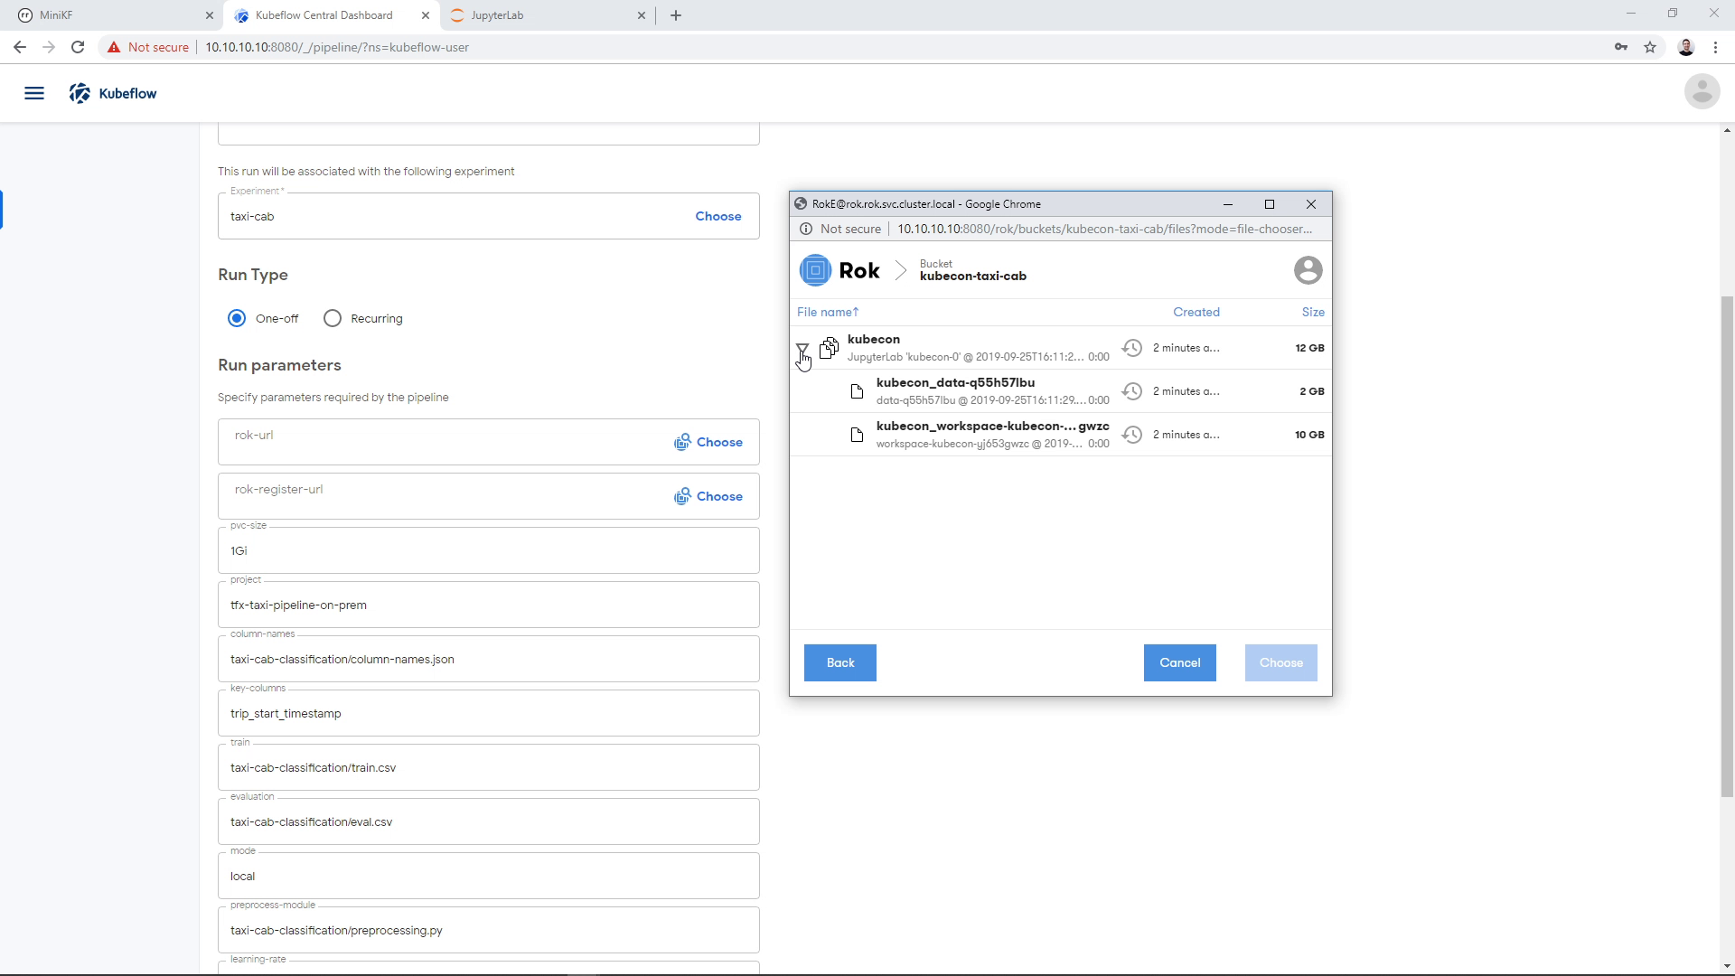
Task: Click the info icon in Rok popup address bar
Action: 805,229
